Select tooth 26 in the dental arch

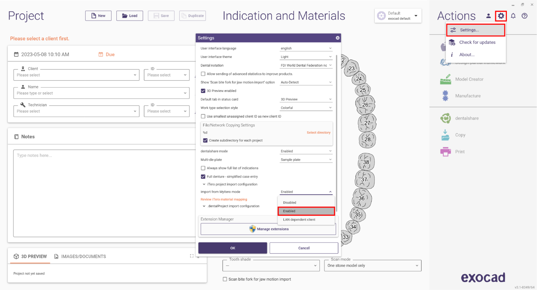[x=365, y=105]
